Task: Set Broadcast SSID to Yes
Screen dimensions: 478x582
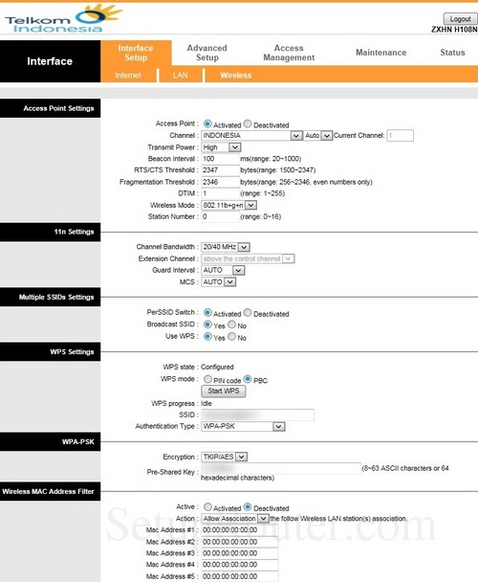Action: [207, 325]
